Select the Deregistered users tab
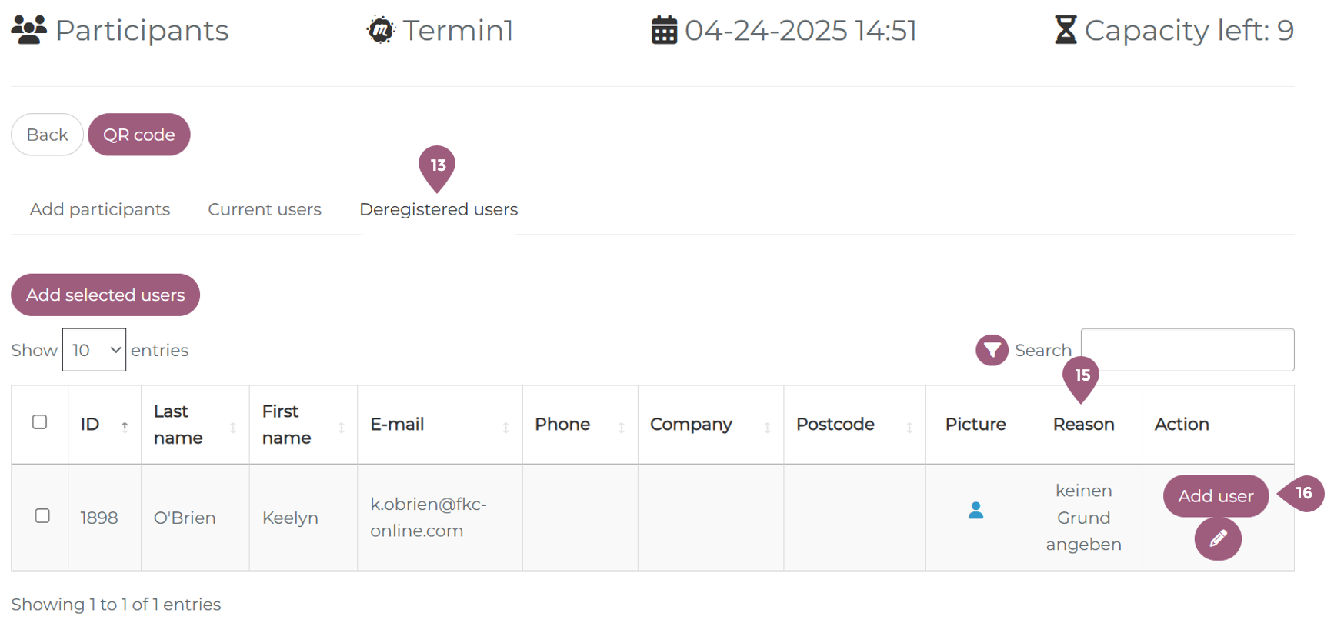 coord(439,209)
